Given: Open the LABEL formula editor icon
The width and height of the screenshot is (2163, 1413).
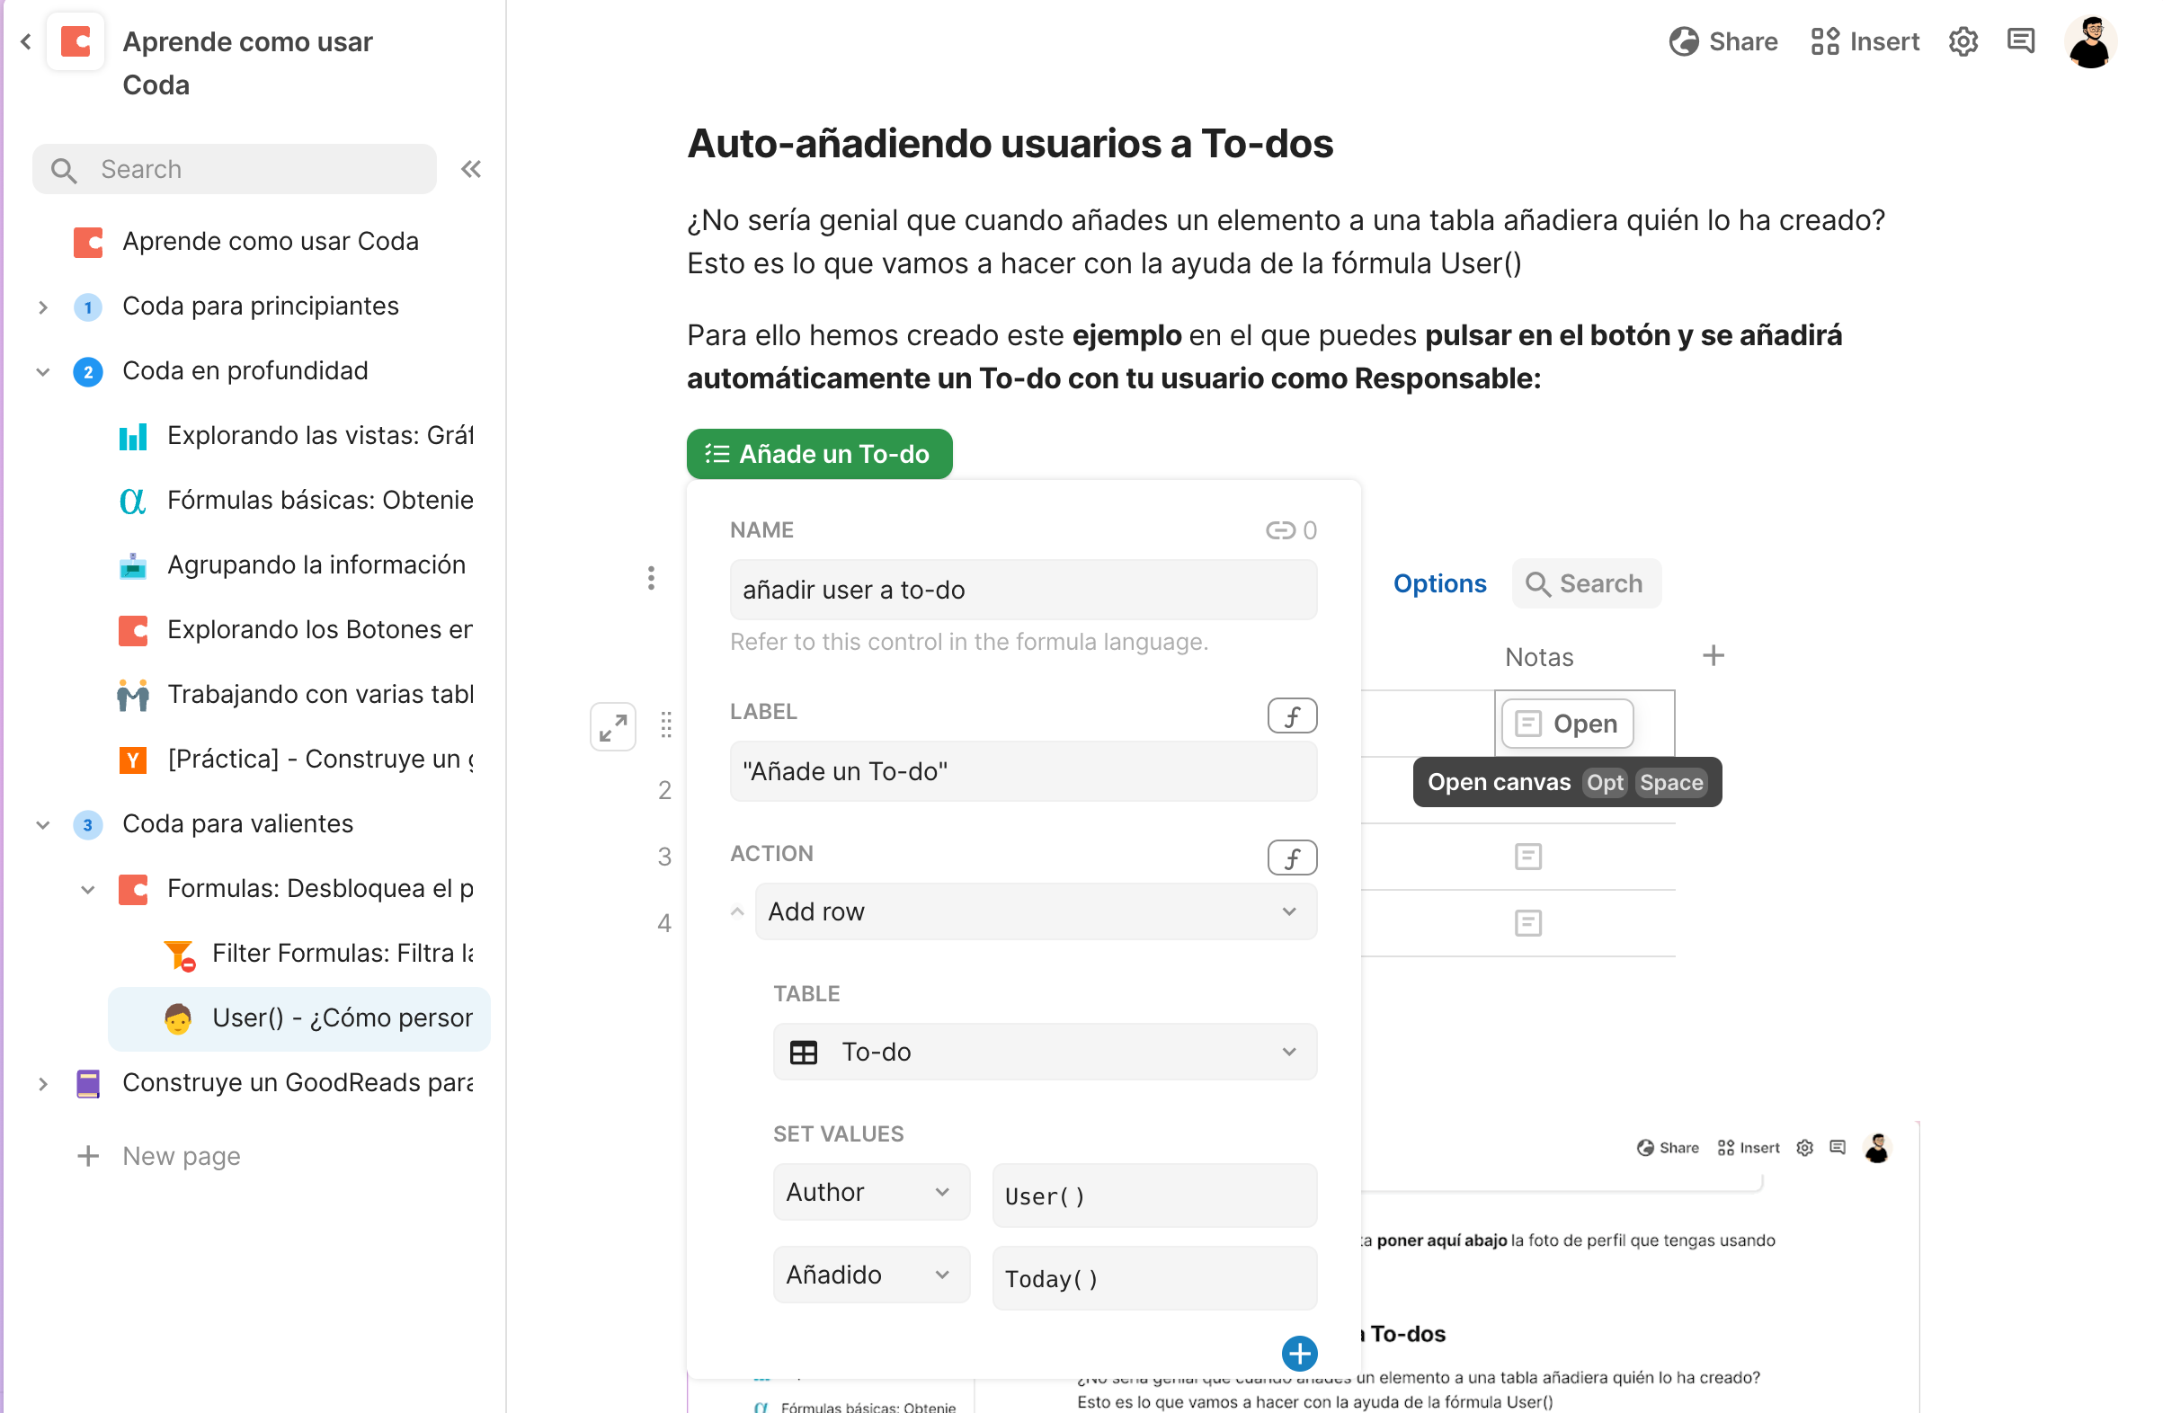Looking at the screenshot, I should [1292, 716].
